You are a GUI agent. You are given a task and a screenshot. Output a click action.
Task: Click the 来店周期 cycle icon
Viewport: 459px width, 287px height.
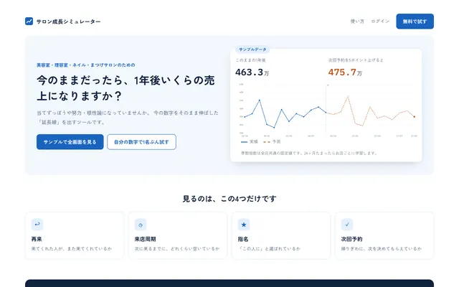pos(141,225)
